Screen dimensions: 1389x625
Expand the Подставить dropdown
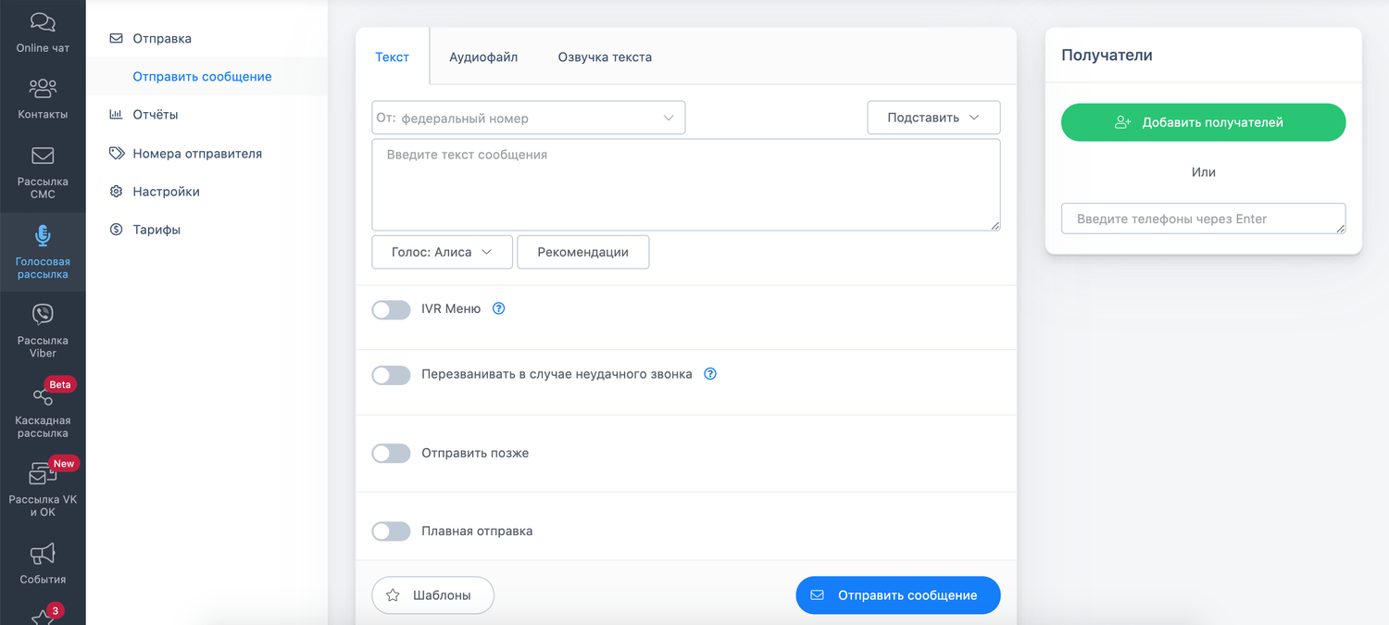point(933,118)
